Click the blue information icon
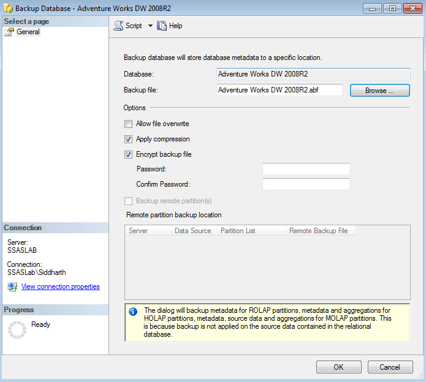The height and width of the screenshot is (382, 426). coord(133,312)
